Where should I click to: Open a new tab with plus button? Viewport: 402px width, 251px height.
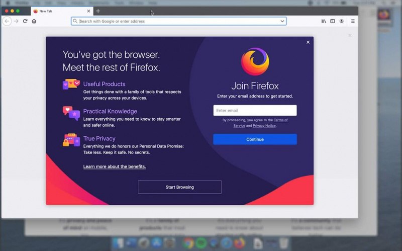[98, 11]
